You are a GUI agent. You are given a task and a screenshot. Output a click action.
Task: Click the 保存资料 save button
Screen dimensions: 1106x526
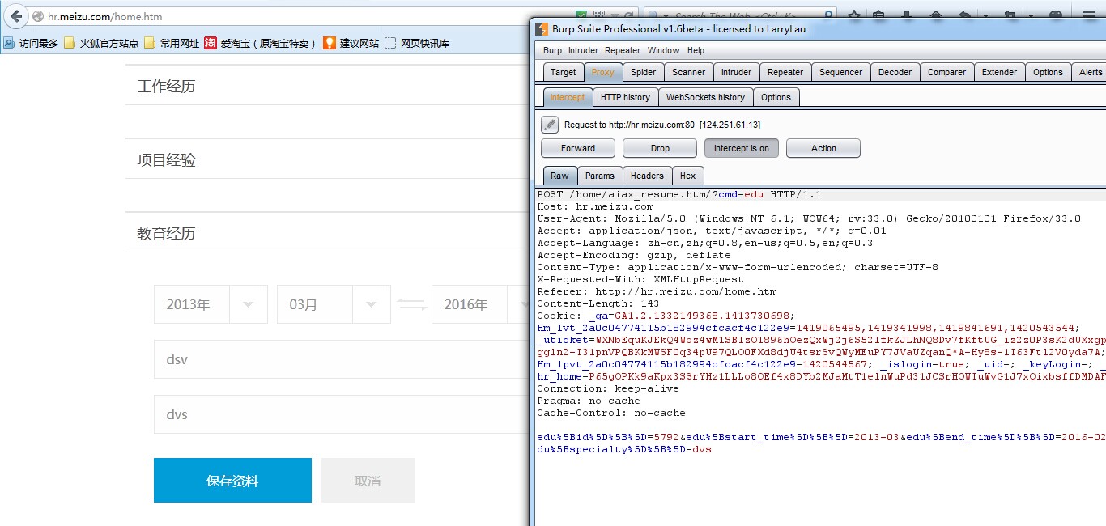point(232,481)
